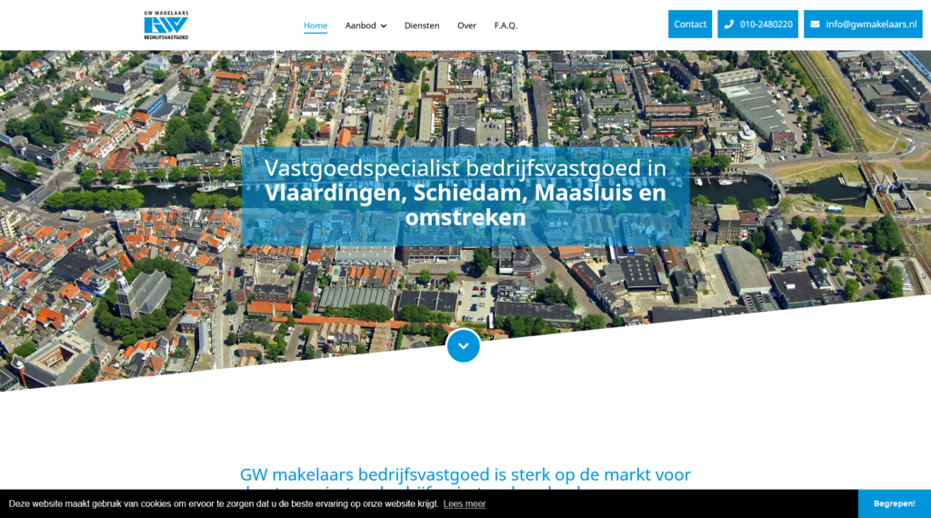Click the 'Vastgoedspecialist bedrijfsvastgoed in' heading line
Image resolution: width=931 pixels, height=518 pixels.
pyautogui.click(x=465, y=168)
